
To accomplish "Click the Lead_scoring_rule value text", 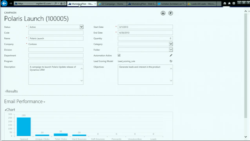I will point(126,61).
